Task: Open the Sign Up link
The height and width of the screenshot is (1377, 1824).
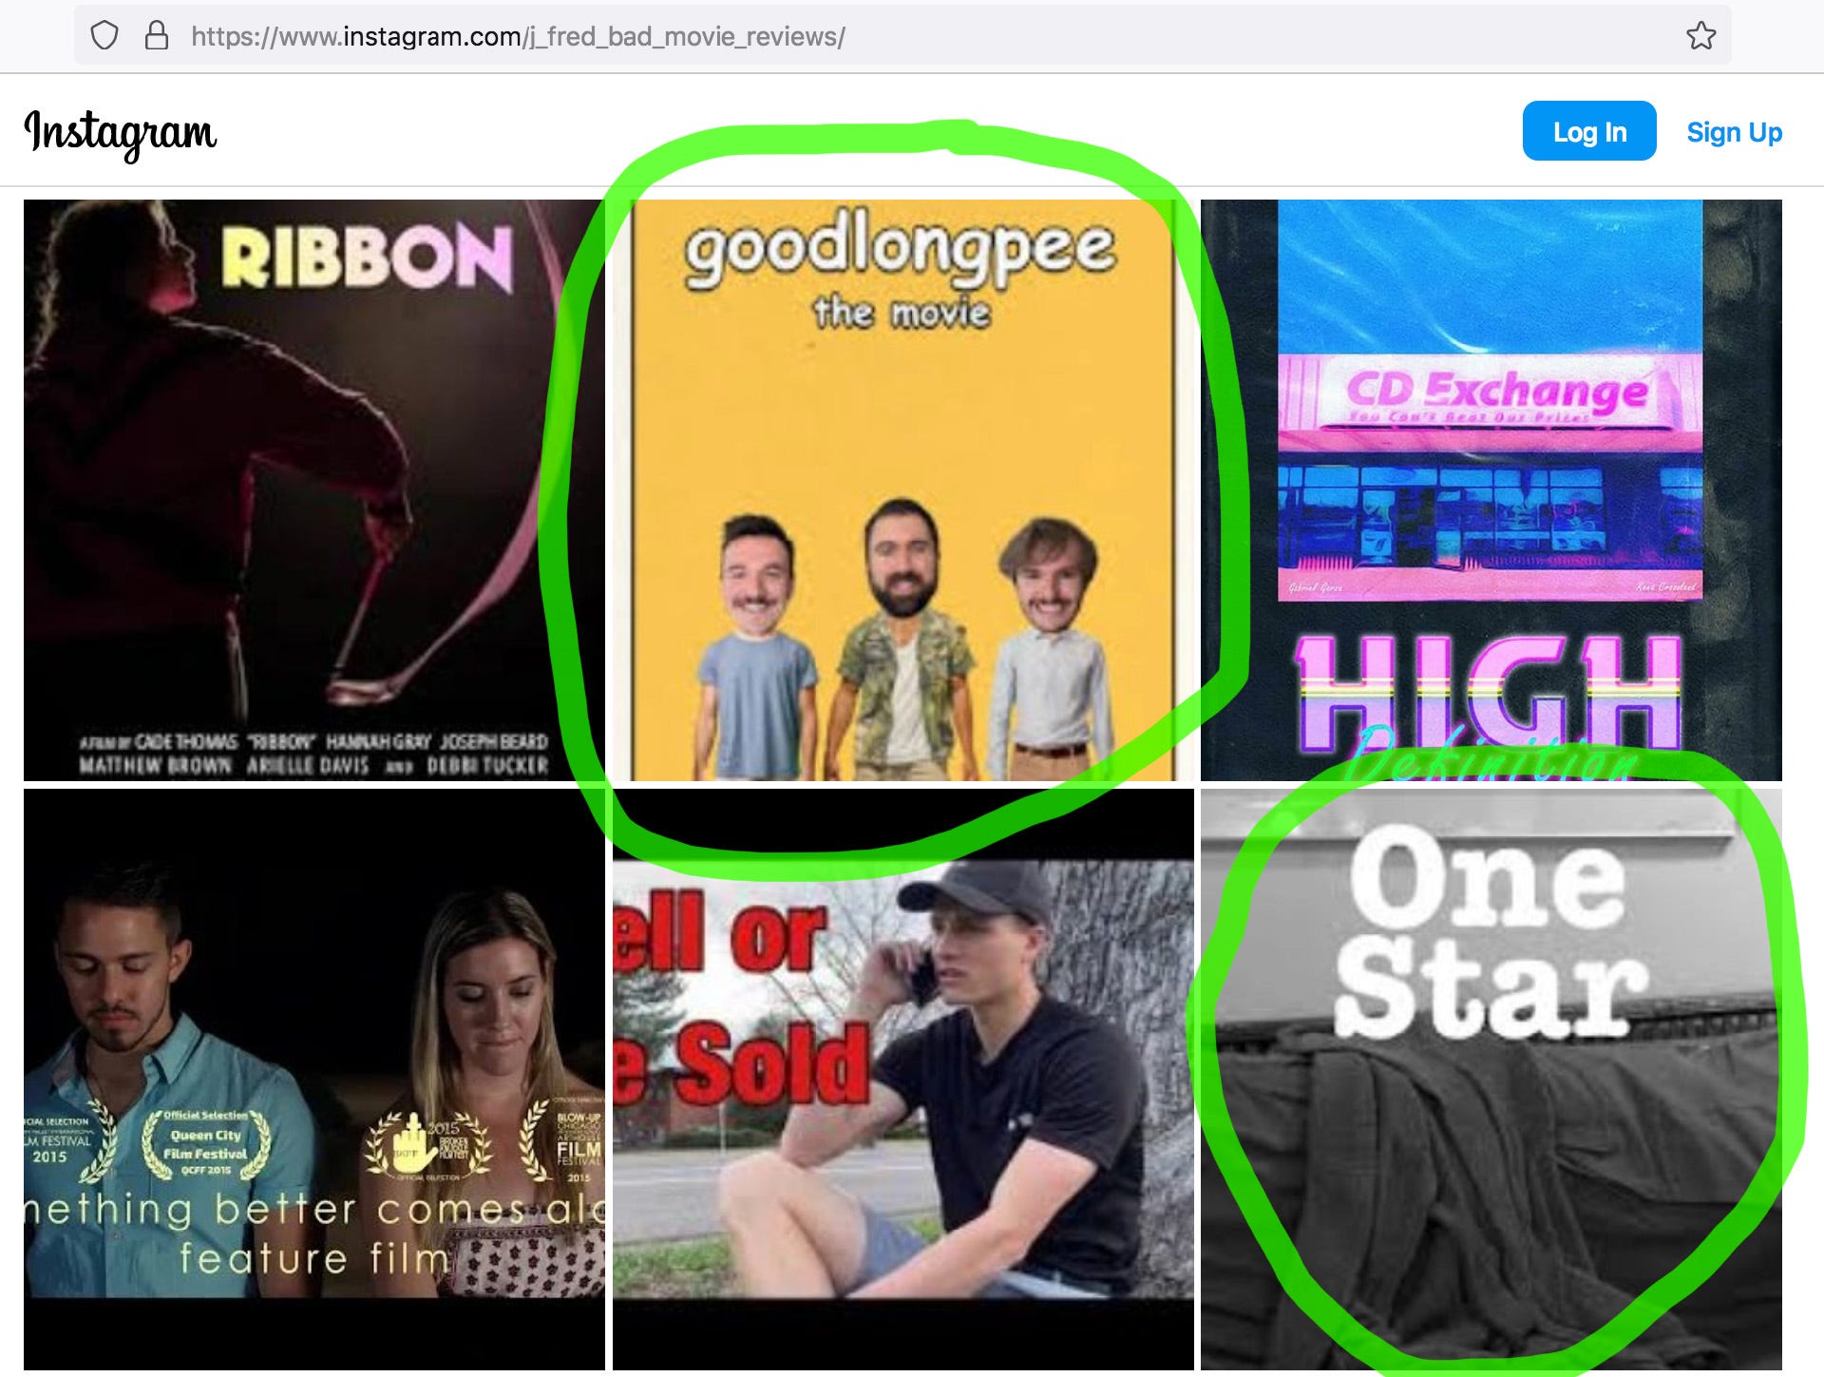Action: click(x=1734, y=132)
